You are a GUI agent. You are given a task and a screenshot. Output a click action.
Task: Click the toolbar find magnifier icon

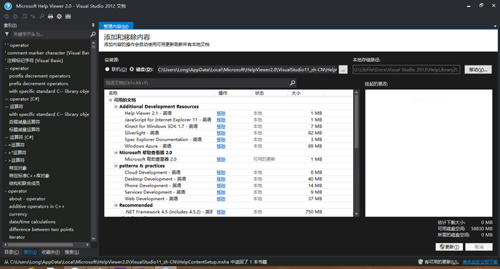[42, 17]
